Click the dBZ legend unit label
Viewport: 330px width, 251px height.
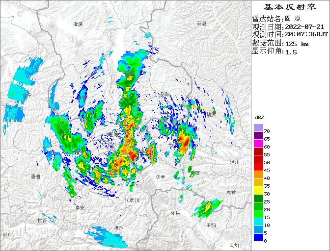click(x=260, y=118)
